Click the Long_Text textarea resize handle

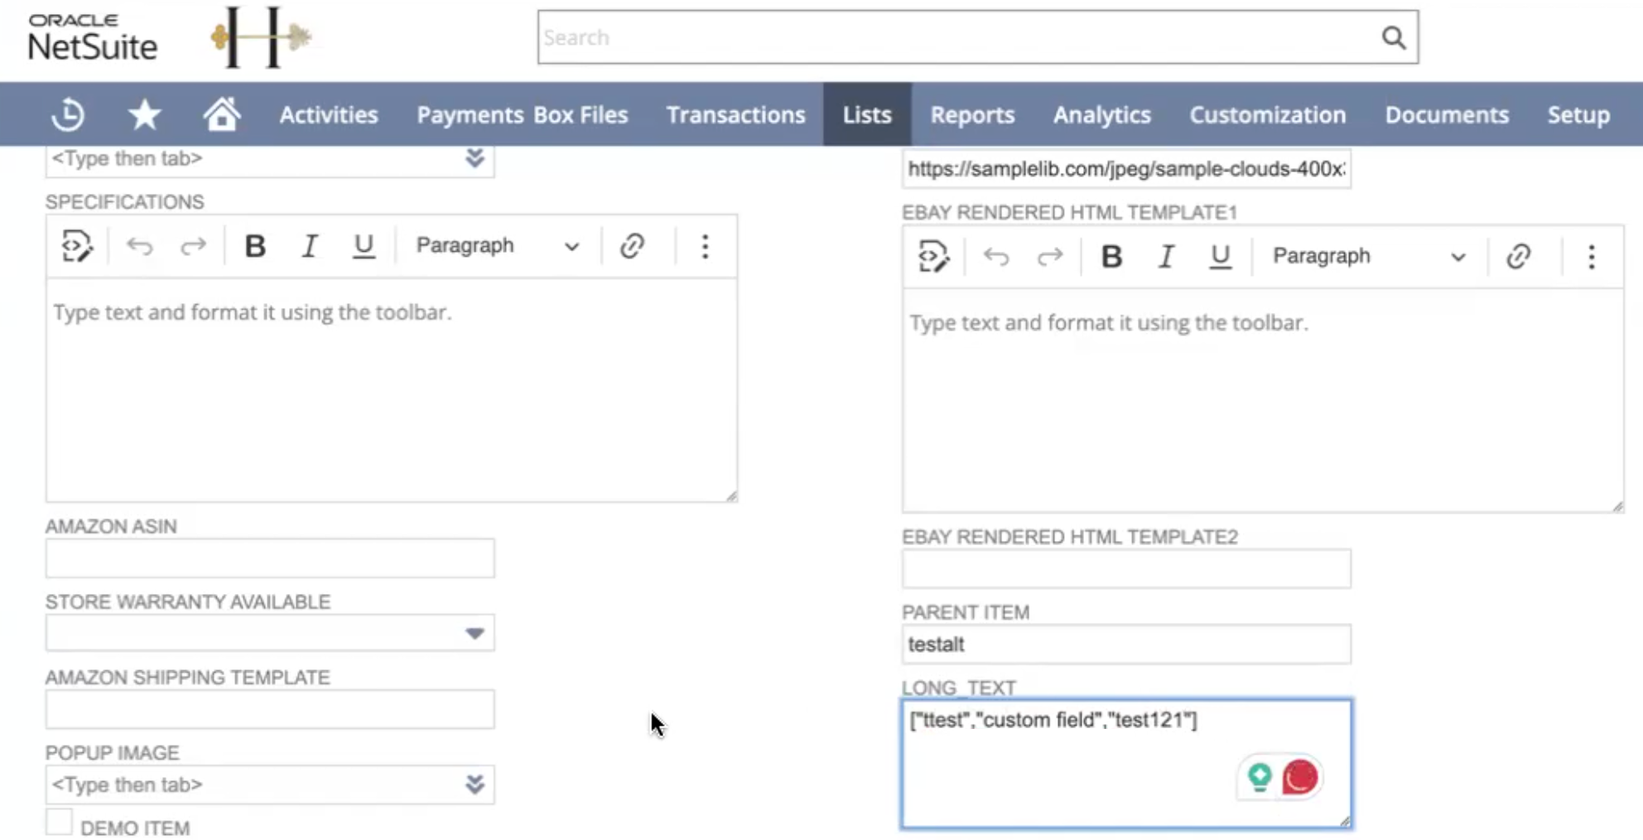point(1345,821)
